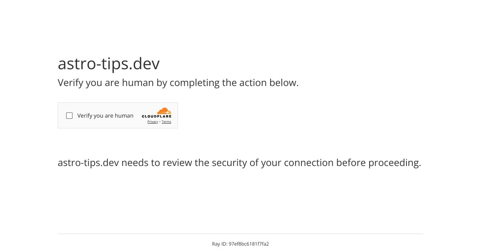Click the "needs to review the security" message
The height and width of the screenshot is (252, 481).
pos(239,163)
